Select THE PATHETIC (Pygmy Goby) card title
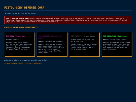The height and width of the screenshot is (102, 136). pos(83,36)
